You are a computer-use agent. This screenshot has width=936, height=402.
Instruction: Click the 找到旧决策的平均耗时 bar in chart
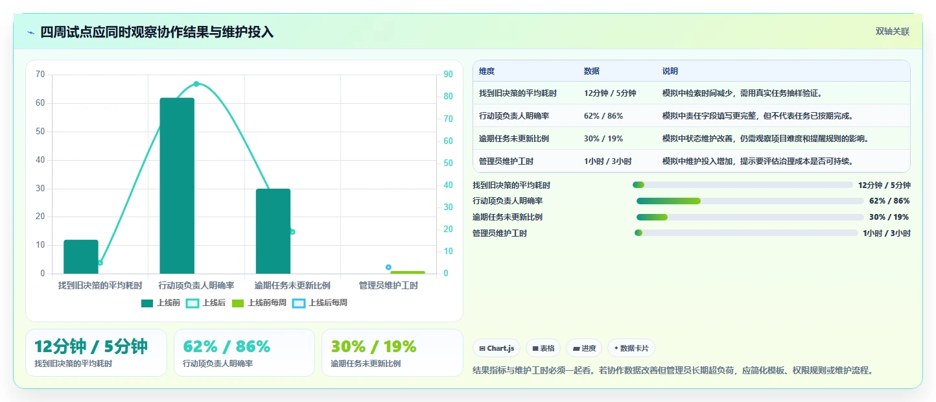coord(81,257)
